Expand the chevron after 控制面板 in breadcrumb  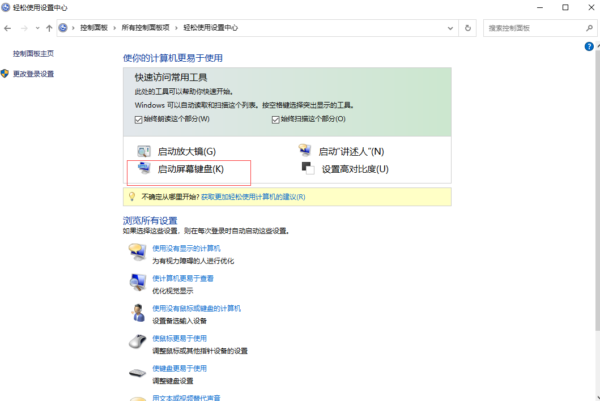coord(114,28)
